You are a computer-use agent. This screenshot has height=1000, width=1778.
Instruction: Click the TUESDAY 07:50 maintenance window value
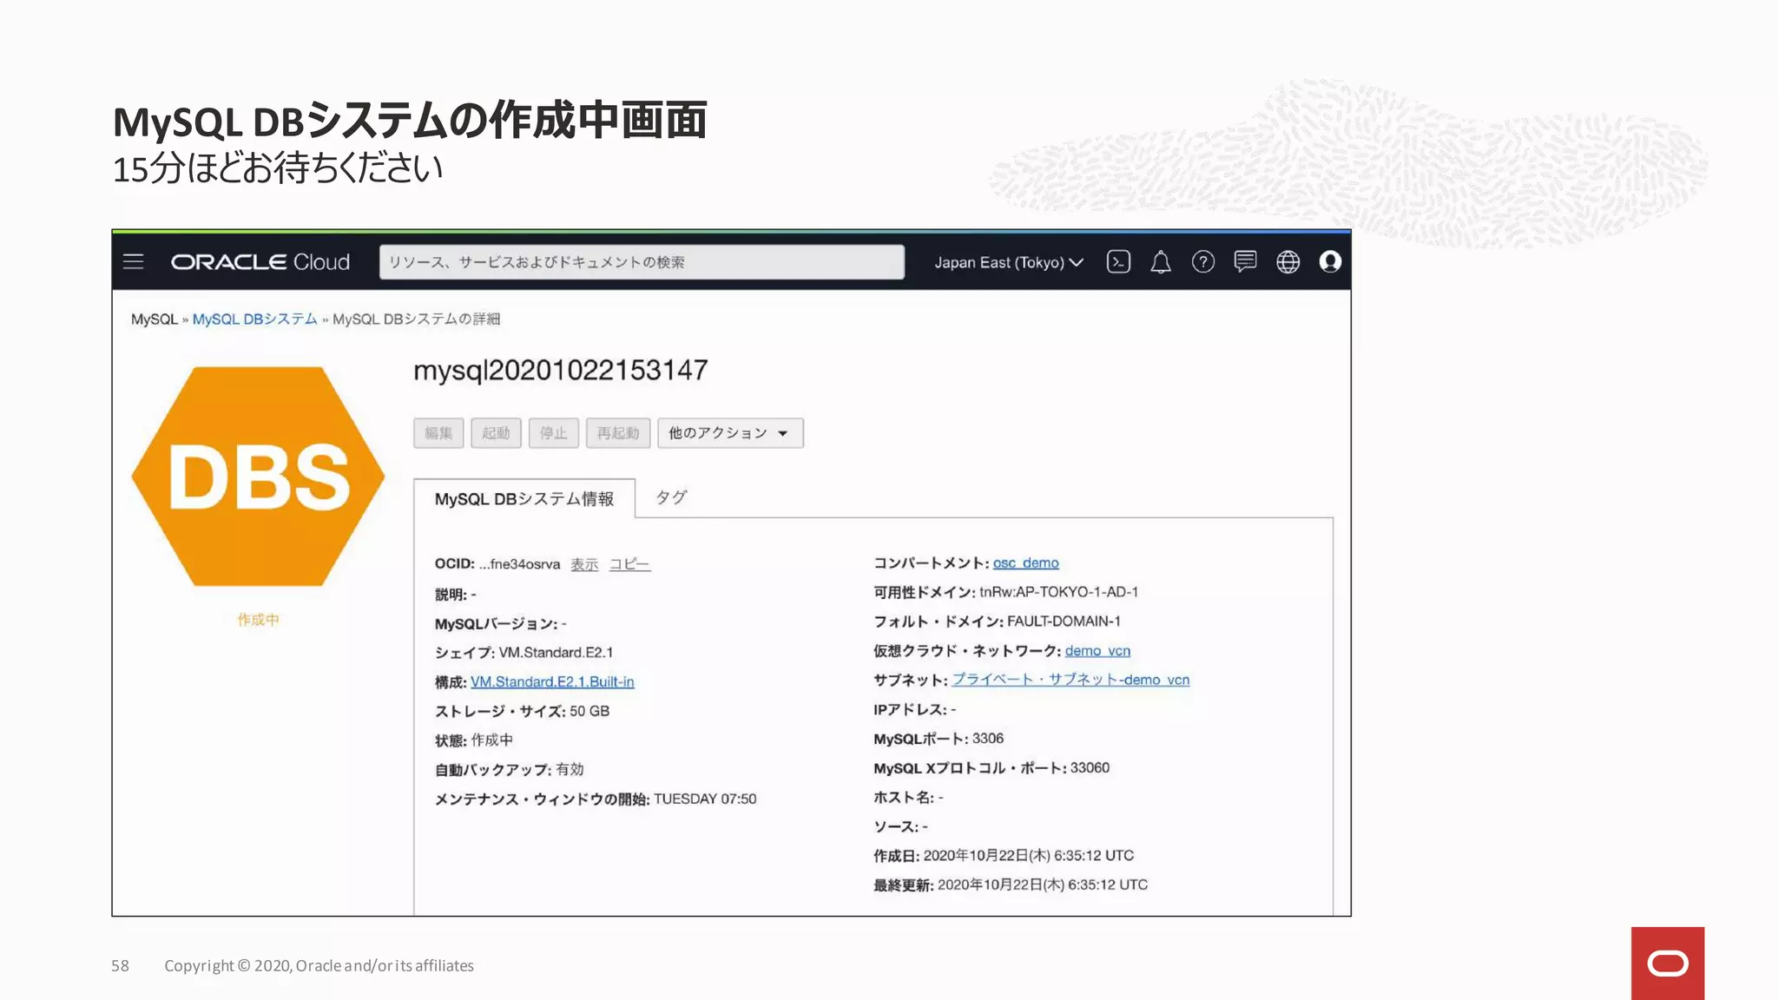705,799
